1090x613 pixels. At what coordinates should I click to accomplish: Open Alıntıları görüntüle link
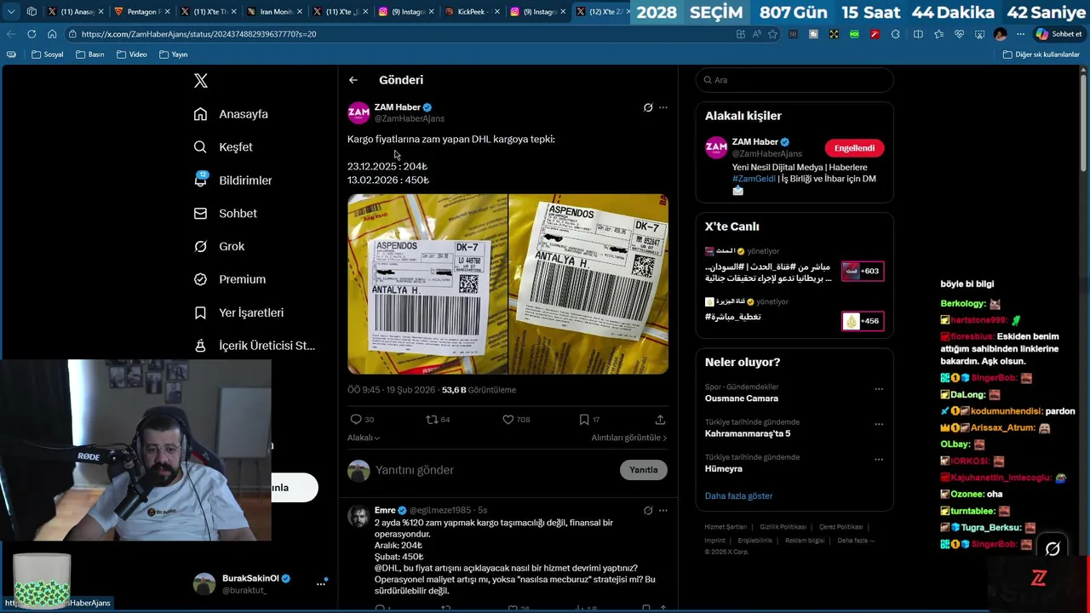pos(629,438)
